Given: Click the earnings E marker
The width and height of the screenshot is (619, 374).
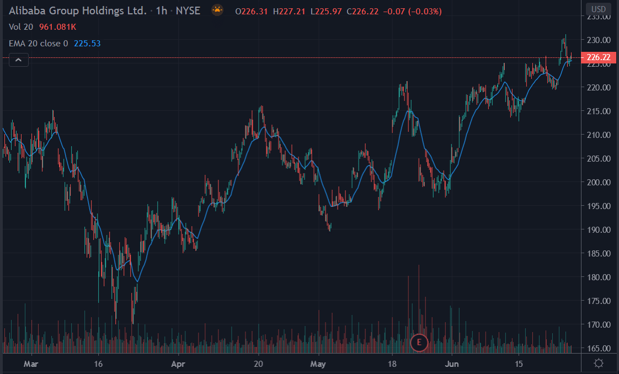Looking at the screenshot, I should pos(419,343).
